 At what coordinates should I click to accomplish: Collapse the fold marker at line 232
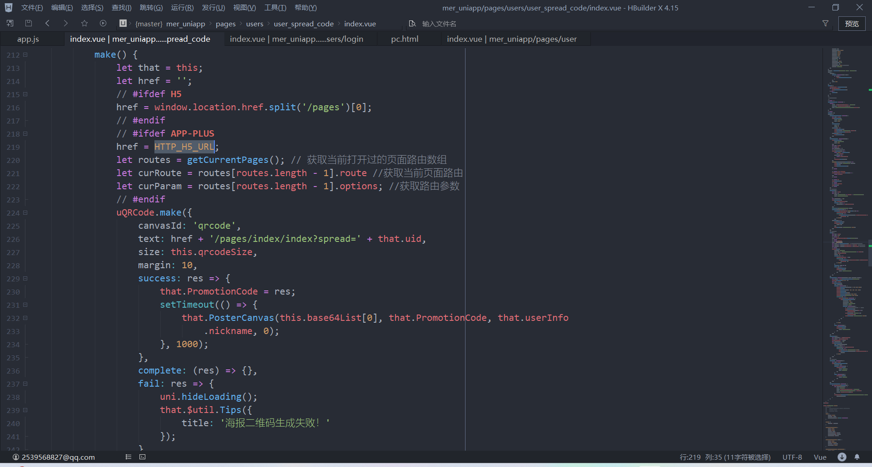click(x=25, y=318)
